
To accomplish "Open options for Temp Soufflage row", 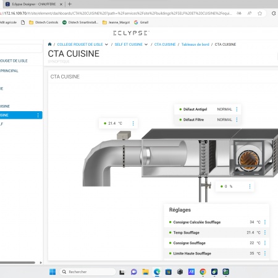I will tap(265, 232).
